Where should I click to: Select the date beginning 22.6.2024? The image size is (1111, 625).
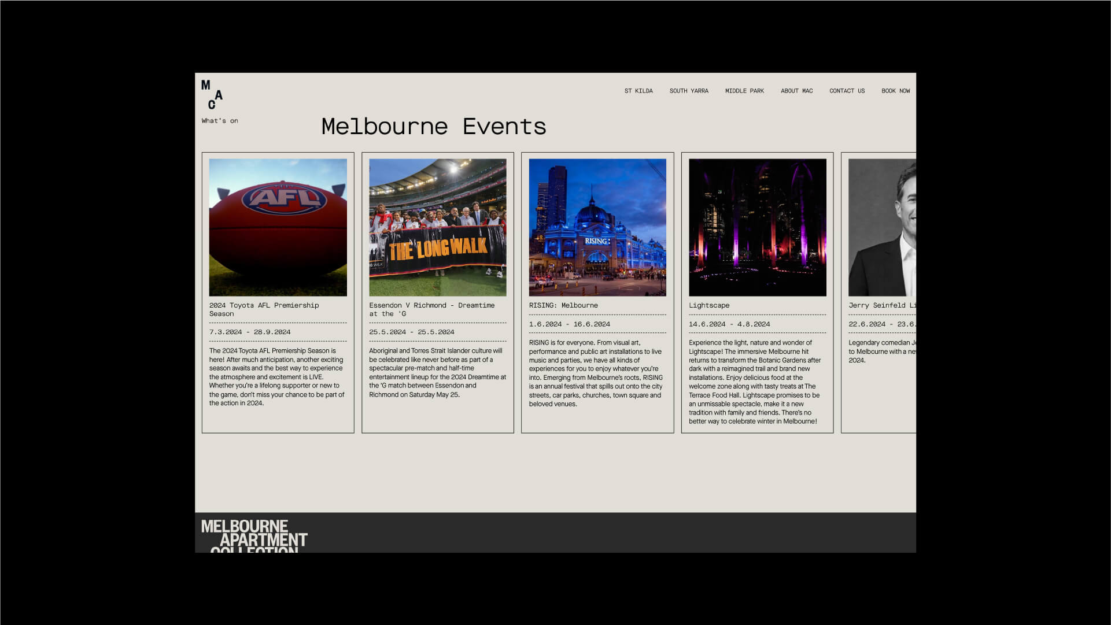882,324
